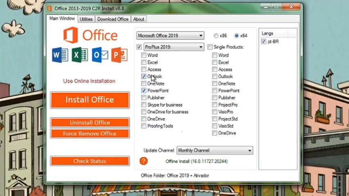Select the x64 architecture radio button
This screenshot has width=349, height=196.
[x=236, y=36]
